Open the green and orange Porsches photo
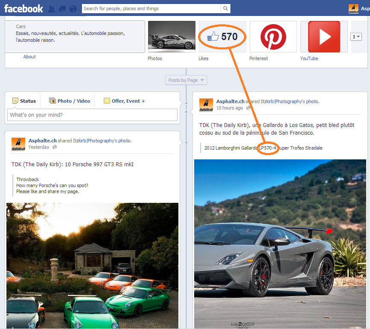Screen dimensions: 370x329 pyautogui.click(x=92, y=266)
